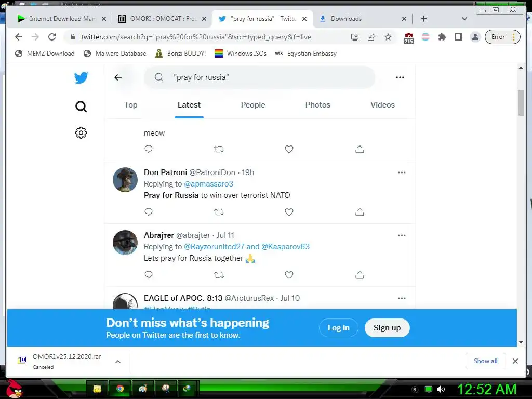Click the Chrome icon in the taskbar
Image resolution: width=532 pixels, height=399 pixels.
tap(120, 389)
